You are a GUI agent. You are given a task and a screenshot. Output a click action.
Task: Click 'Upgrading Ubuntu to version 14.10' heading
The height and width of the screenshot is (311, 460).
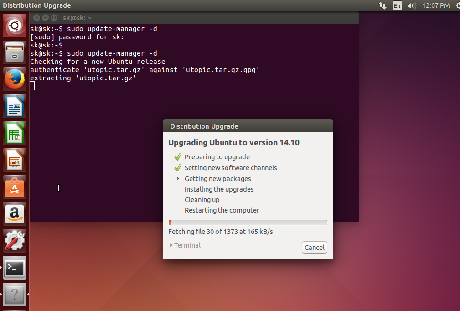234,143
